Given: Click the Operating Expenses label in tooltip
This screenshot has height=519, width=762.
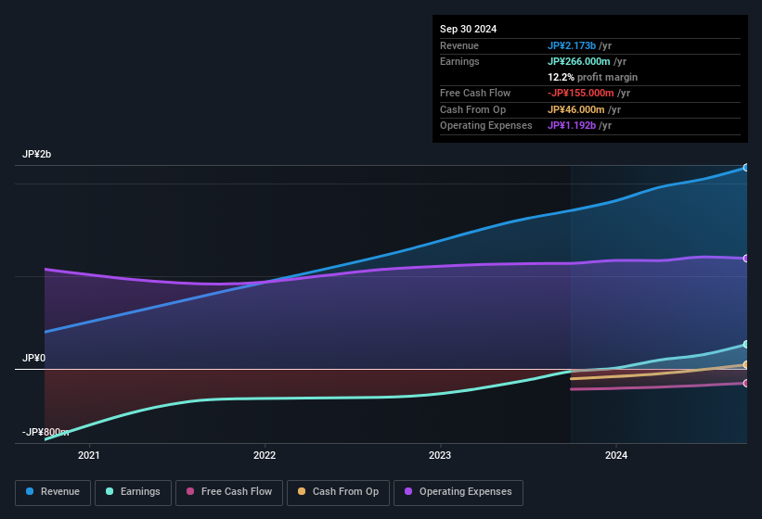Looking at the screenshot, I should pos(486,125).
